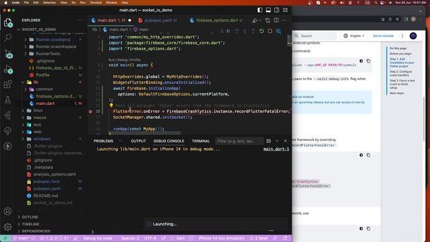Maximize the panel with the up chevron
430x242 pixels.
(277, 141)
